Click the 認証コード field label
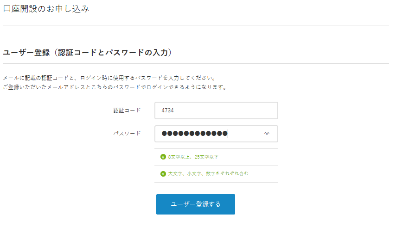The width and height of the screenshot is (396, 227). 127,110
